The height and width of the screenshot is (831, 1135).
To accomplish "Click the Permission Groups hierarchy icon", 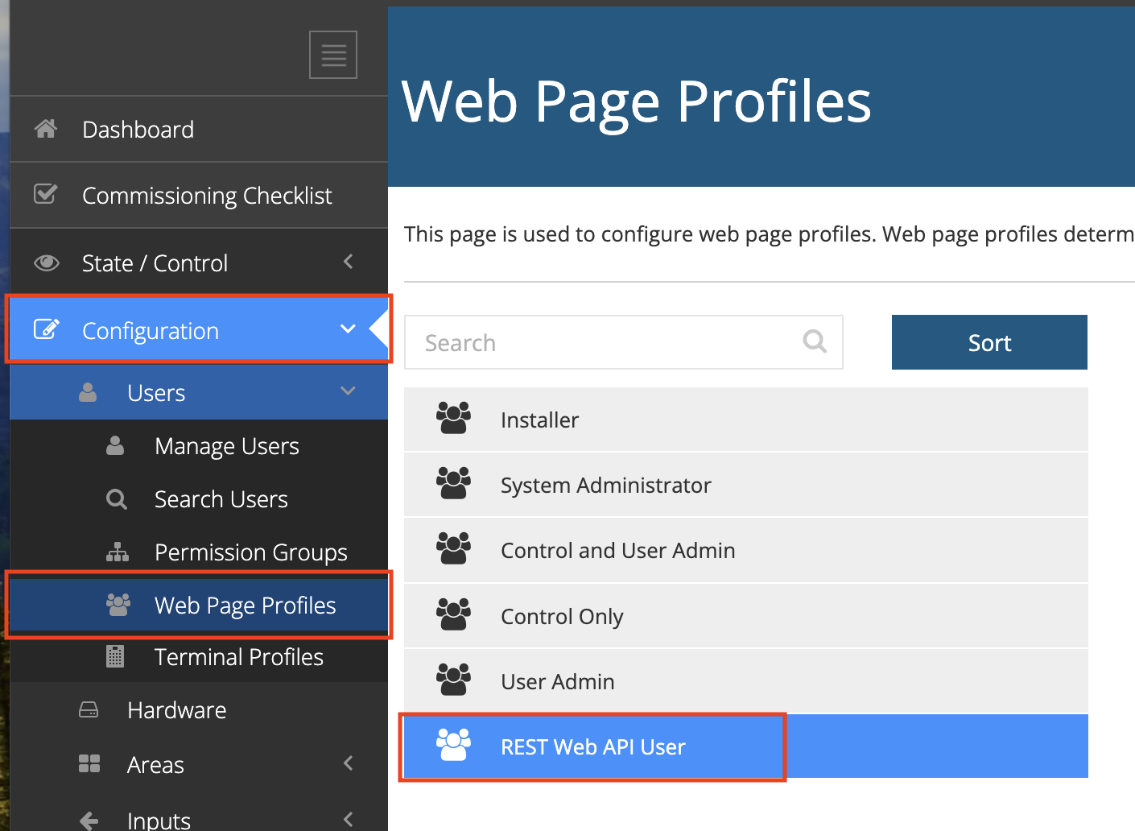I will pyautogui.click(x=118, y=552).
